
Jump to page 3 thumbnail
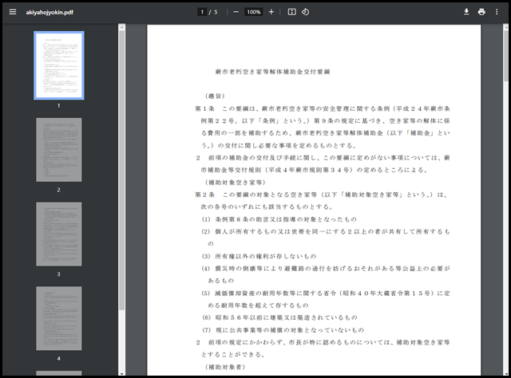click(59, 234)
